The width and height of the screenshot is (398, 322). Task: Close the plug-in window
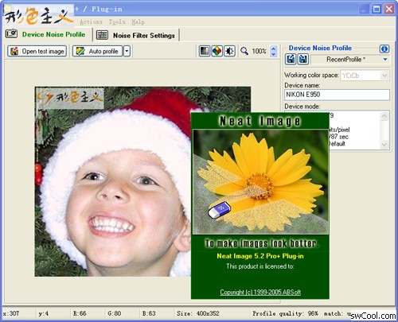389,10
